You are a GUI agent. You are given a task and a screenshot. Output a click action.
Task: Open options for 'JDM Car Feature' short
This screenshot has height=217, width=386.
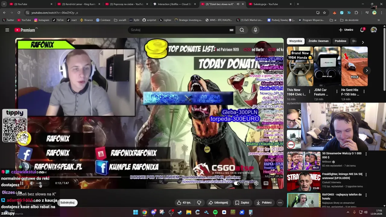click(337, 91)
